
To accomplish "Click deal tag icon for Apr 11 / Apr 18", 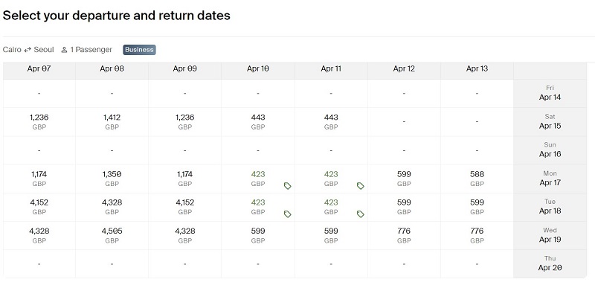I will pyautogui.click(x=361, y=214).
